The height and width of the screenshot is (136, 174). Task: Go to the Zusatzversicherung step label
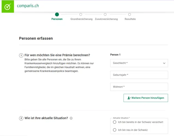coord(106,19)
